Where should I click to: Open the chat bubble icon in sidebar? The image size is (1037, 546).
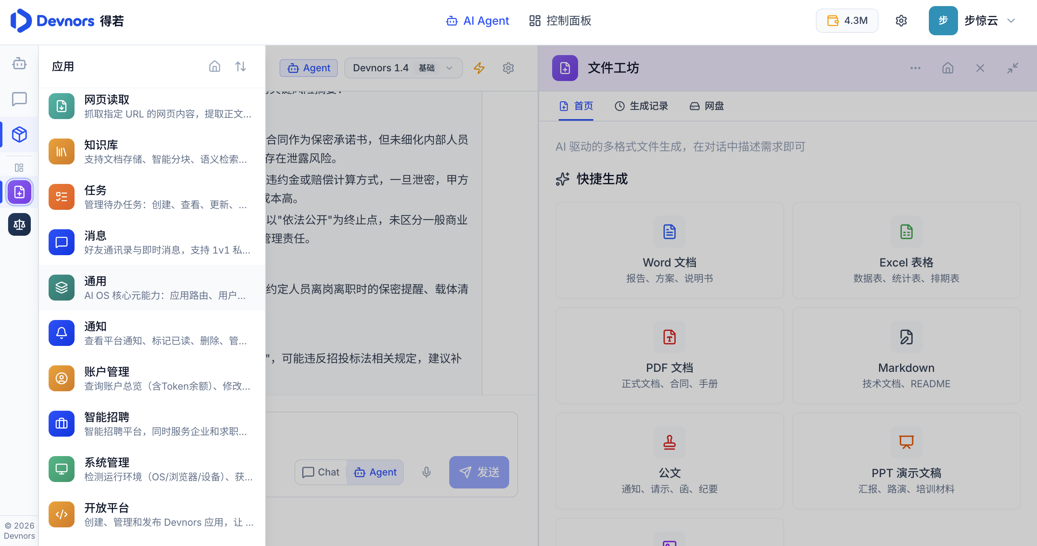19,99
